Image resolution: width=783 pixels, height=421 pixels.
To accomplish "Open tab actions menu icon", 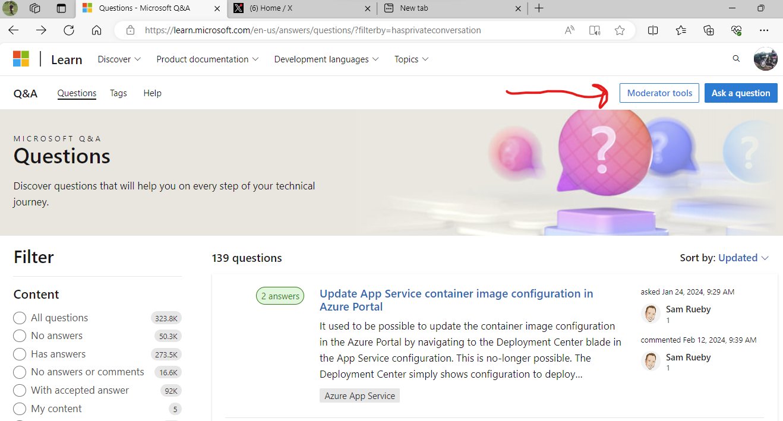I will pos(61,8).
